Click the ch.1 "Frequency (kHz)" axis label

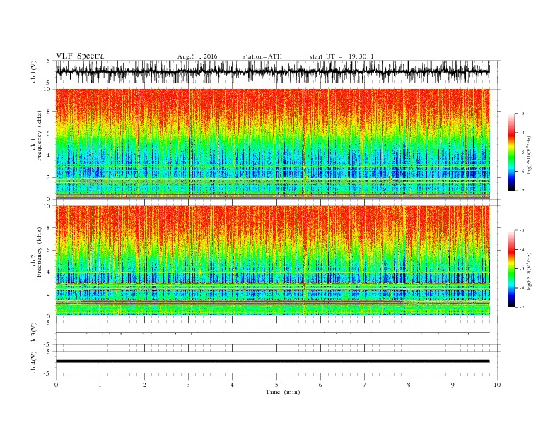point(40,136)
